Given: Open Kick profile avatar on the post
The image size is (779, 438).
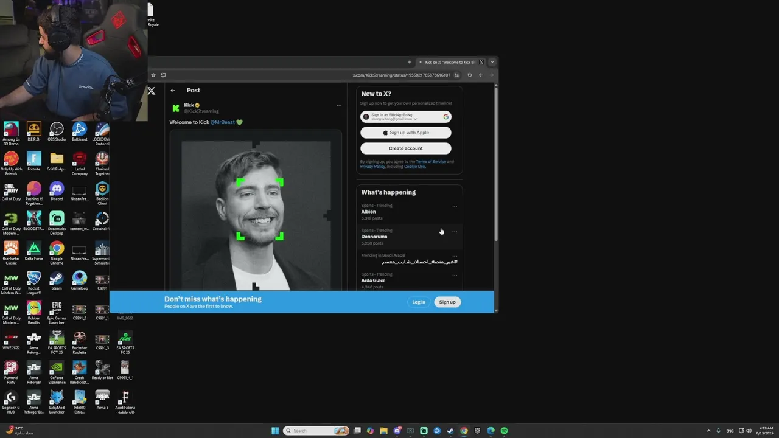Looking at the screenshot, I should pyautogui.click(x=176, y=108).
